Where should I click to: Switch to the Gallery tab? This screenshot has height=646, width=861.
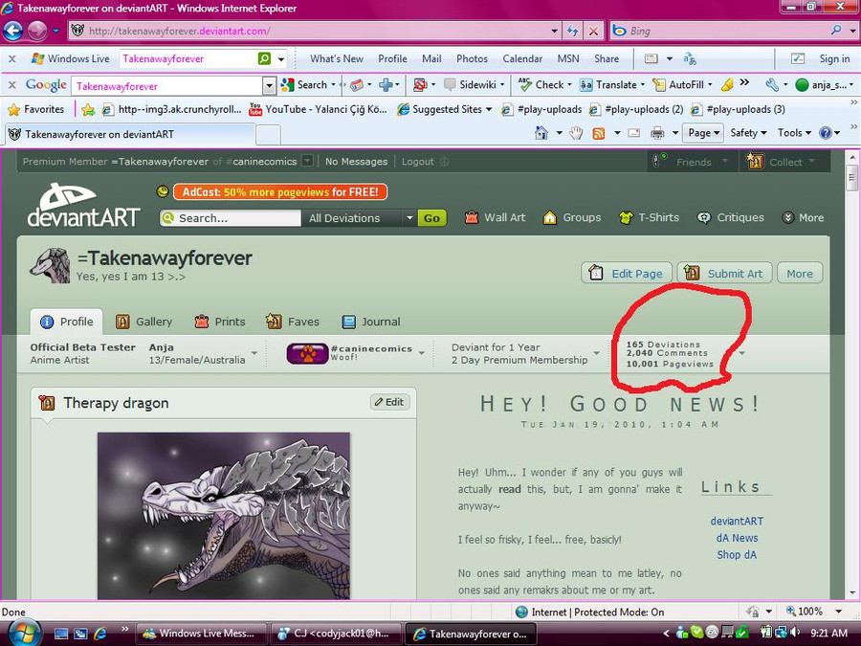(x=143, y=322)
